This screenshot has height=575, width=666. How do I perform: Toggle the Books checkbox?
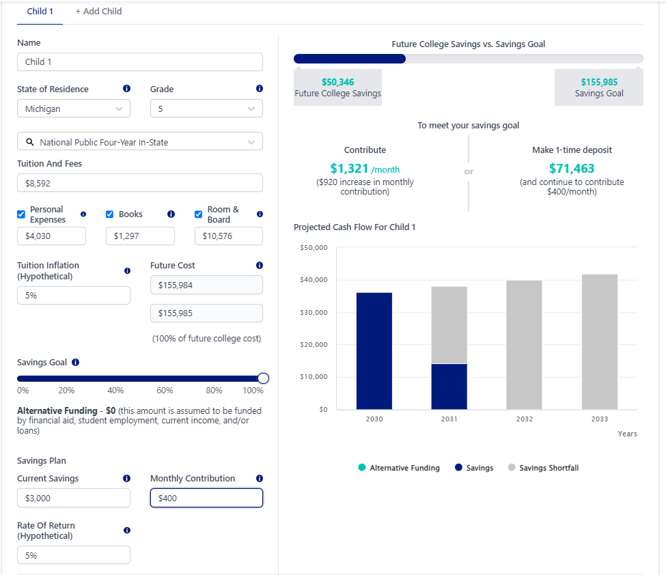tap(110, 214)
